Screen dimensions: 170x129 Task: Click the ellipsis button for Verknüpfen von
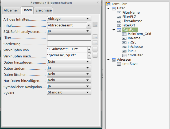[x=95, y=49]
